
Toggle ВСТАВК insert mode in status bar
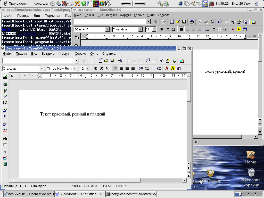coord(91,186)
